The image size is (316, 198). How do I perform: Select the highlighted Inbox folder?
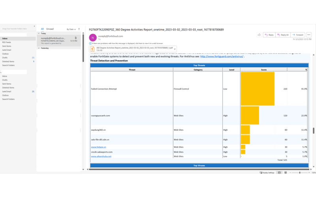pyautogui.click(x=18, y=38)
